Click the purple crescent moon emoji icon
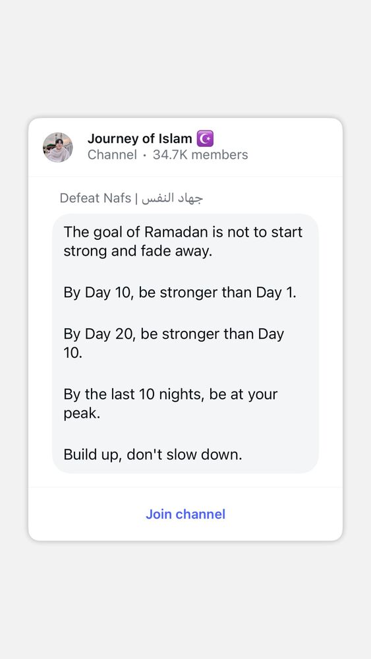Image resolution: width=371 pixels, height=659 pixels. point(205,138)
